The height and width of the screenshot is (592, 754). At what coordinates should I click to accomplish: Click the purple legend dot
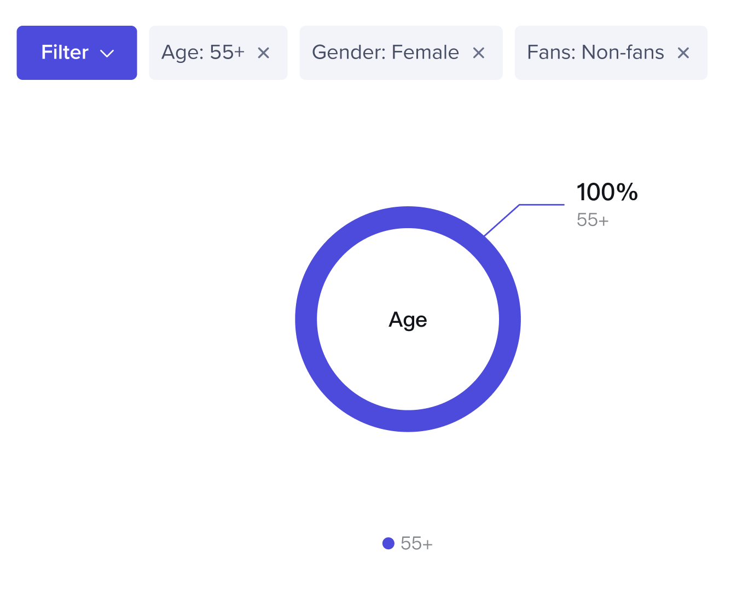[x=388, y=543]
